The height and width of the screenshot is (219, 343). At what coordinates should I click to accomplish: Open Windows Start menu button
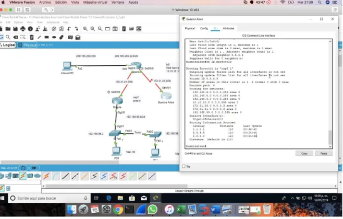(3, 198)
